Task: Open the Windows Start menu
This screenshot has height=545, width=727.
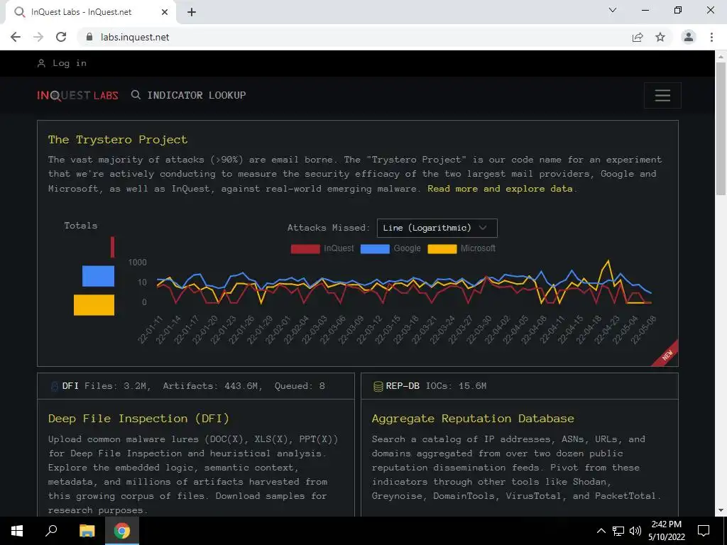Action: click(17, 531)
